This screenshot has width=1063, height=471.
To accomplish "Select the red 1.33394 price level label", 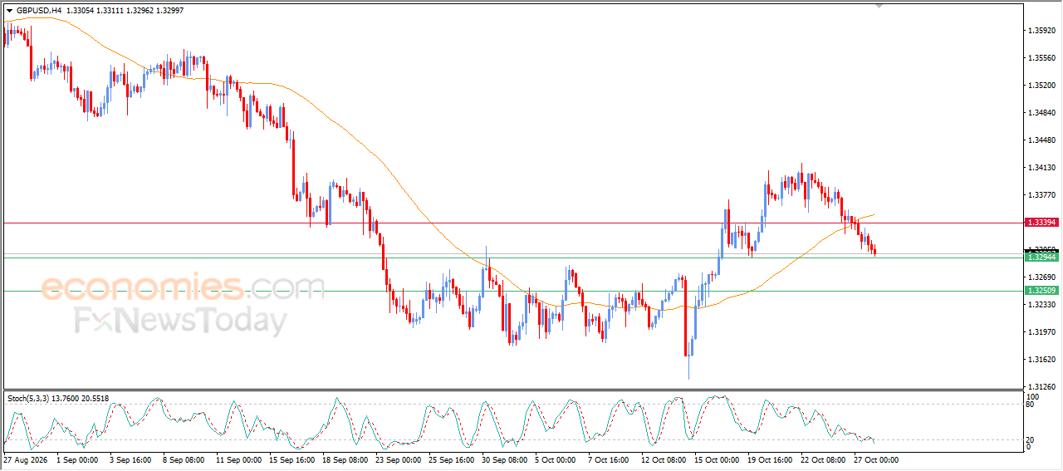I will coord(1041,223).
